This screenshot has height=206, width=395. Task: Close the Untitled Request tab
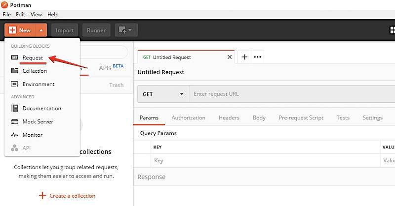[x=230, y=57]
